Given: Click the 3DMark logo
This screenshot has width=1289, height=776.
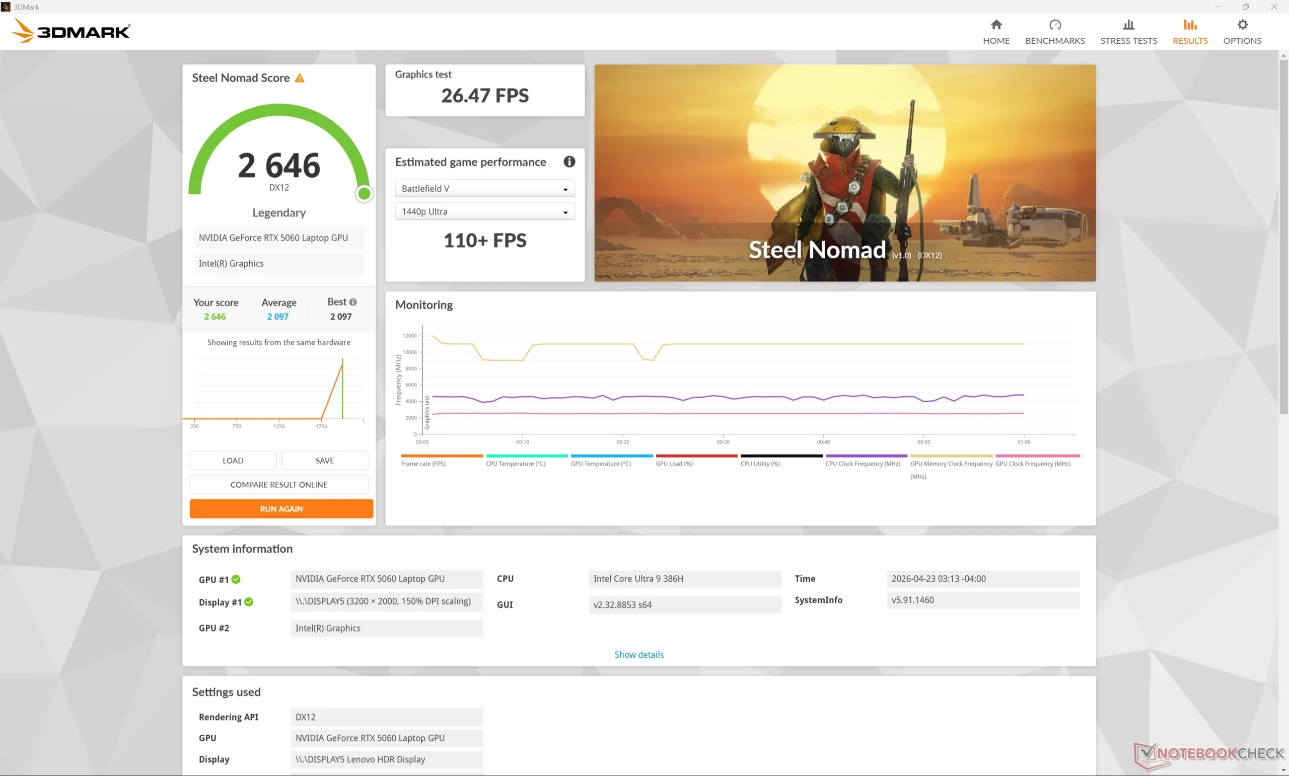Looking at the screenshot, I should (x=70, y=31).
